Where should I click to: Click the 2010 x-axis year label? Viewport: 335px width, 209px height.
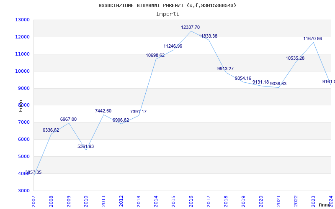point(86,201)
